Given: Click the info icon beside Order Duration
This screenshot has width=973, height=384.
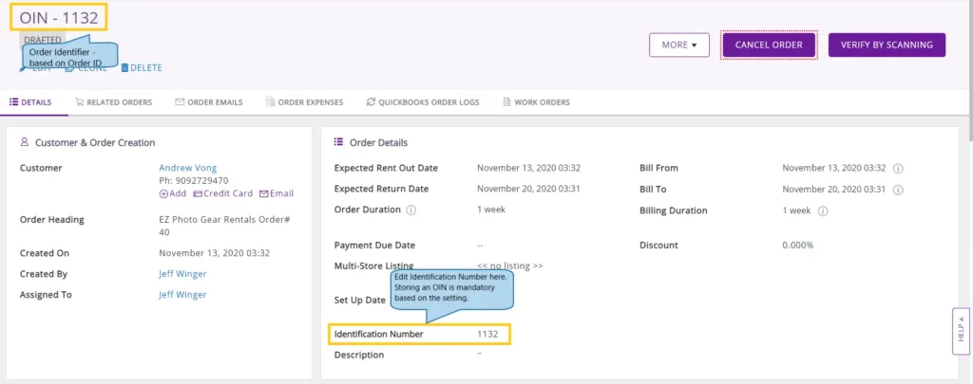Looking at the screenshot, I should 410,210.
